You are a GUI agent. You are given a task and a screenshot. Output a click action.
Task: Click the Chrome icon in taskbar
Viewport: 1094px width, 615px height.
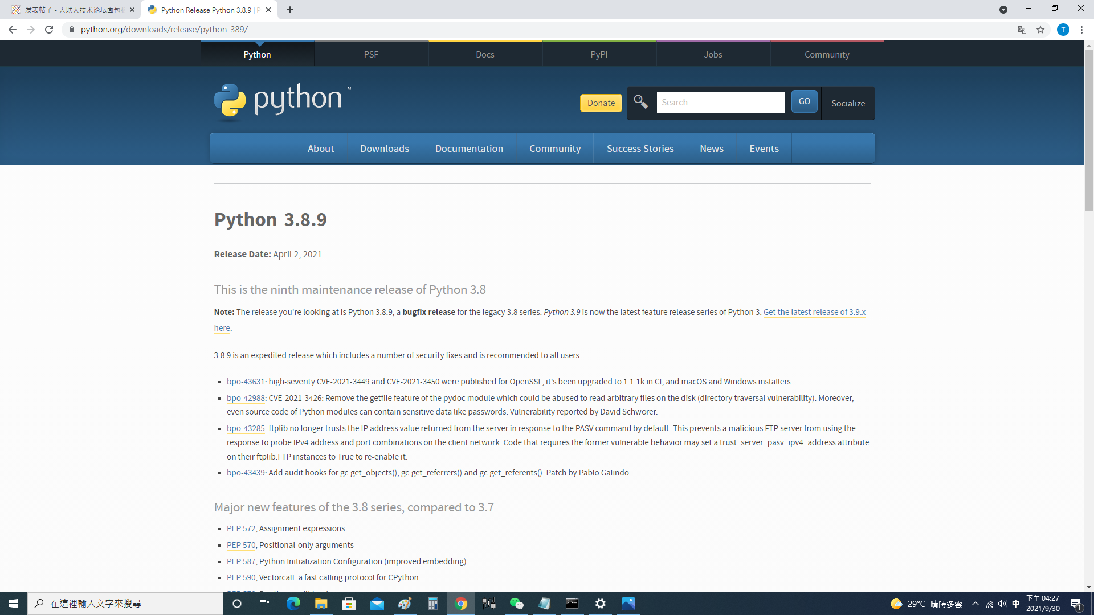[x=461, y=604]
